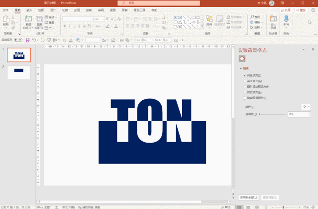The height and width of the screenshot is (209, 318).
Task: Click the Clear All Formatting icon
Action: tap(119, 19)
